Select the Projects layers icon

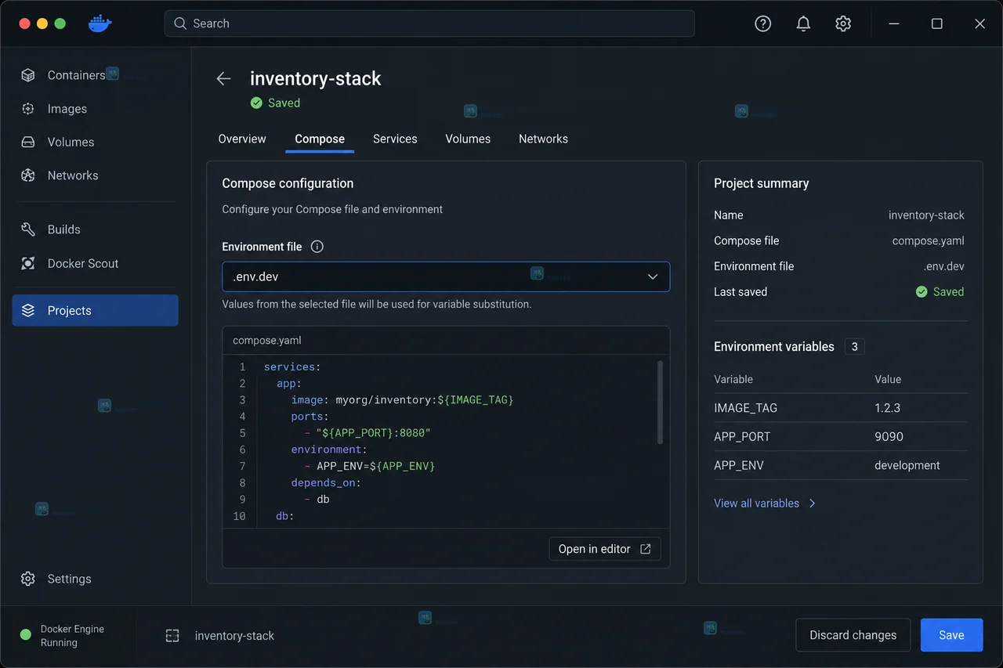(x=28, y=310)
